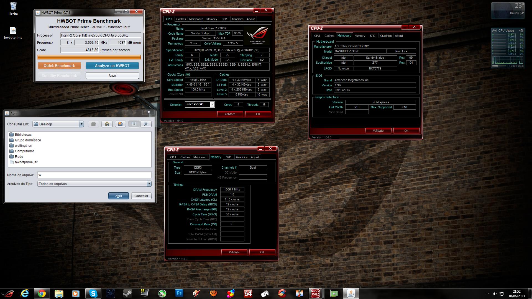Open SPD tab in CPU-Z processor window
This screenshot has width=532, height=299.
point(224,19)
